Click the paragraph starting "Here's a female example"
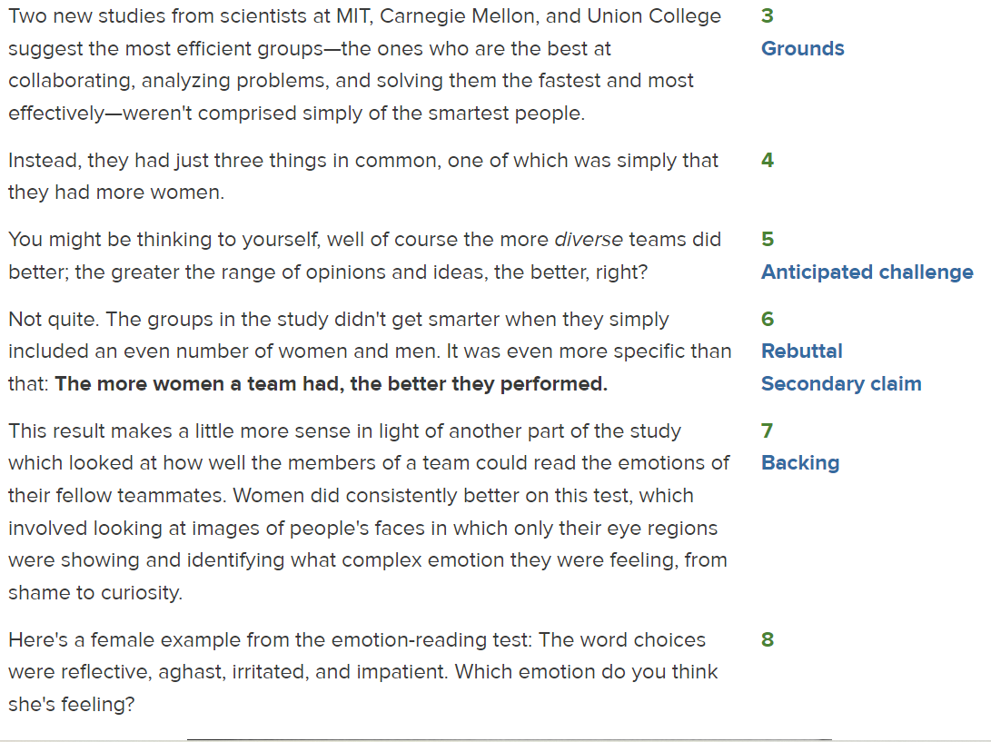 pyautogui.click(x=363, y=672)
